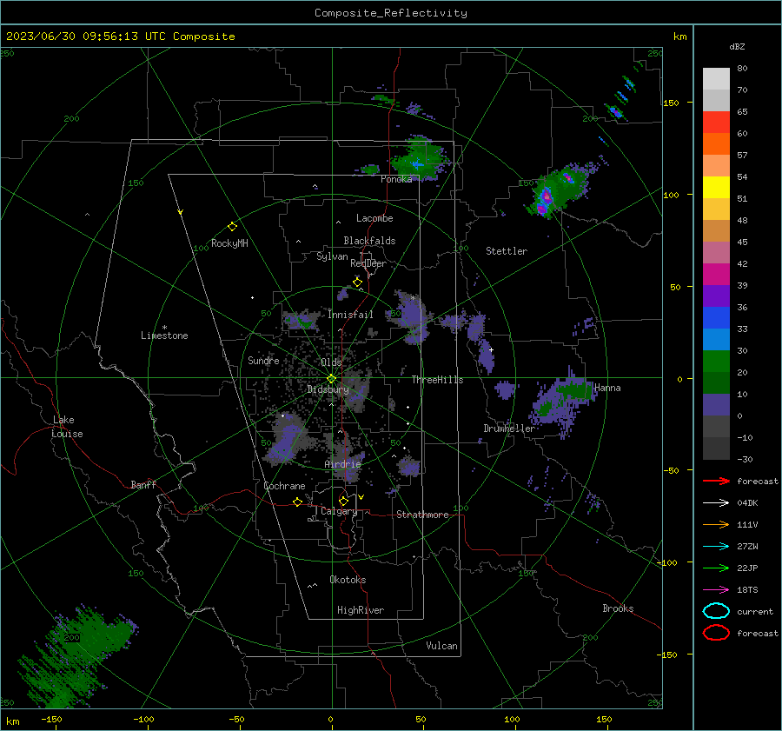Click the 111V legend label
Screen dimensions: 782x731
pos(747,524)
